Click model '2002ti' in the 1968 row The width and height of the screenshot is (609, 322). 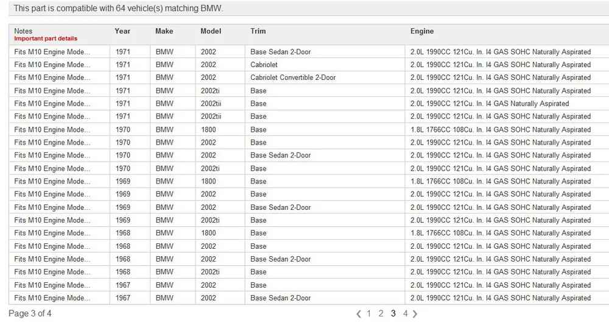coord(210,272)
